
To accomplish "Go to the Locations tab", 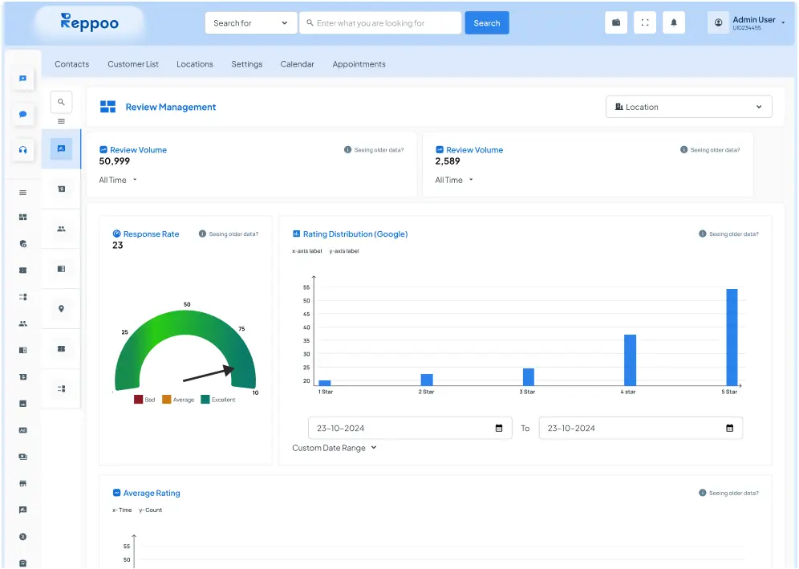I will click(195, 64).
